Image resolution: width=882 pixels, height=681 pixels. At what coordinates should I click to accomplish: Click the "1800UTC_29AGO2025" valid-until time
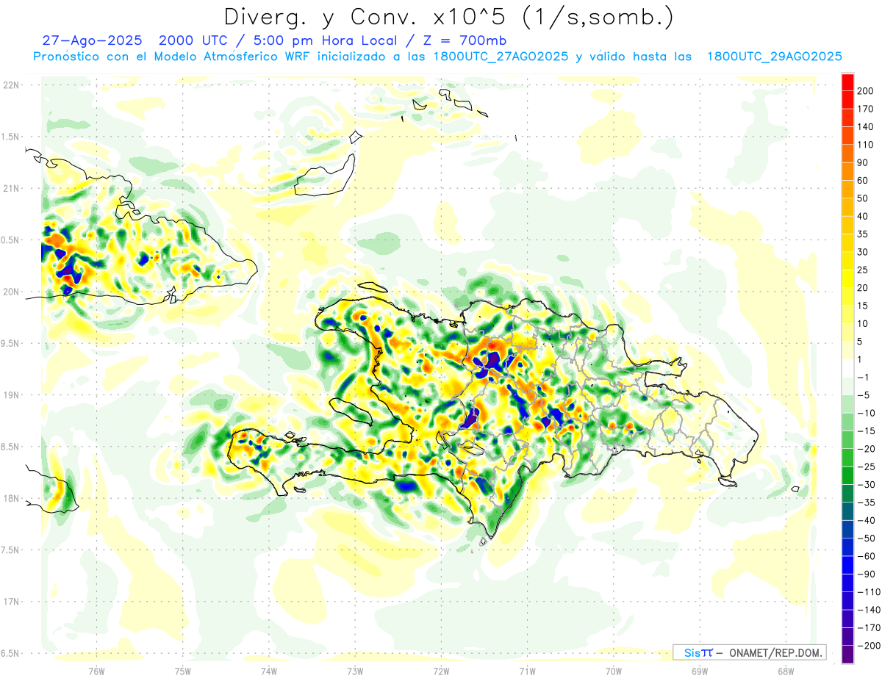[774, 57]
